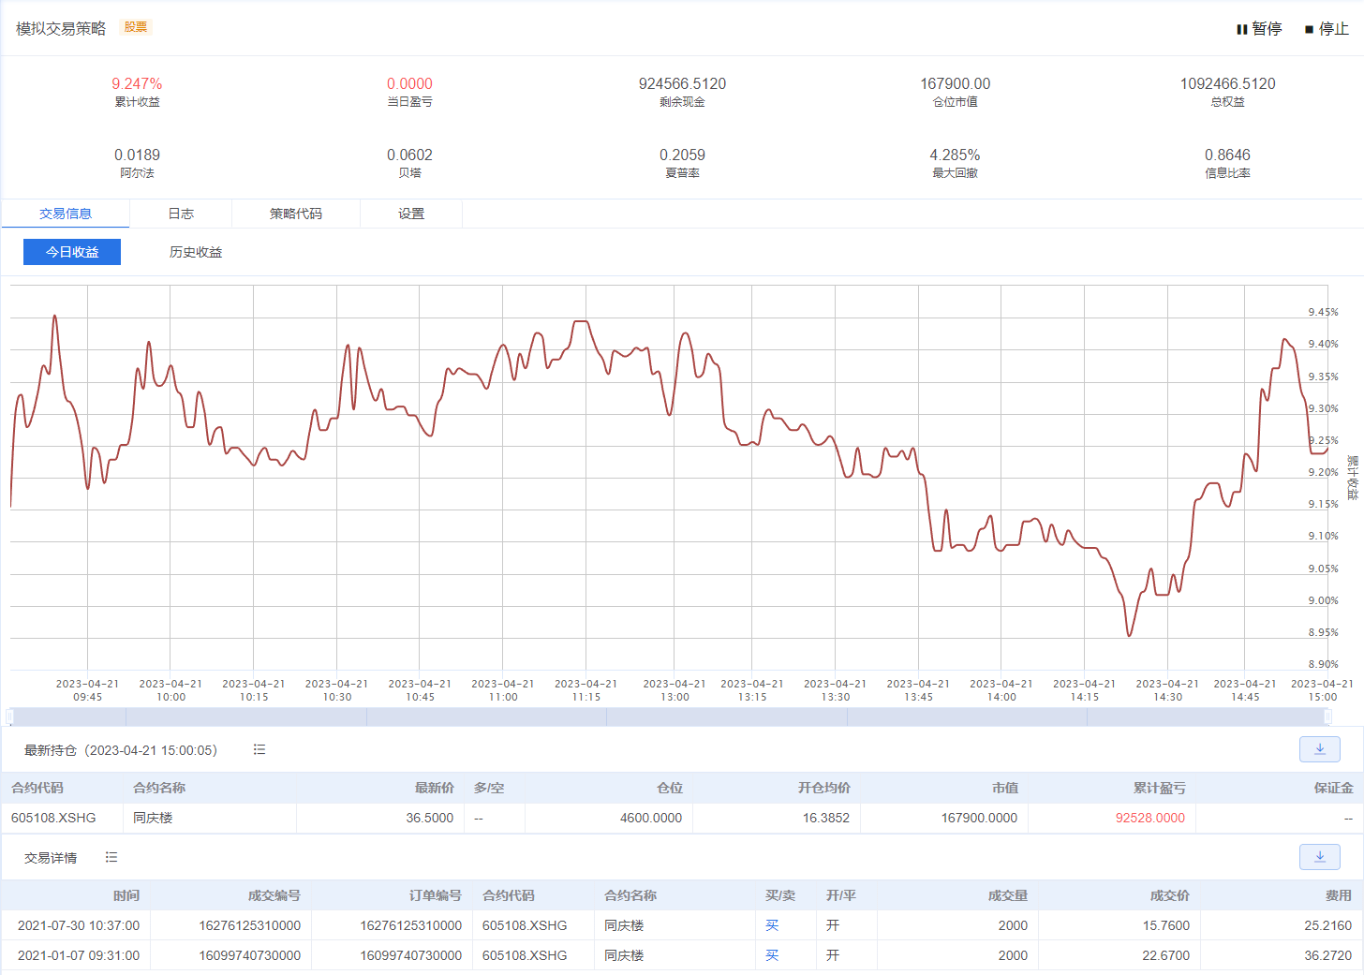Pause the running simulated strategy
1364x975 pixels.
pyautogui.click(x=1258, y=29)
